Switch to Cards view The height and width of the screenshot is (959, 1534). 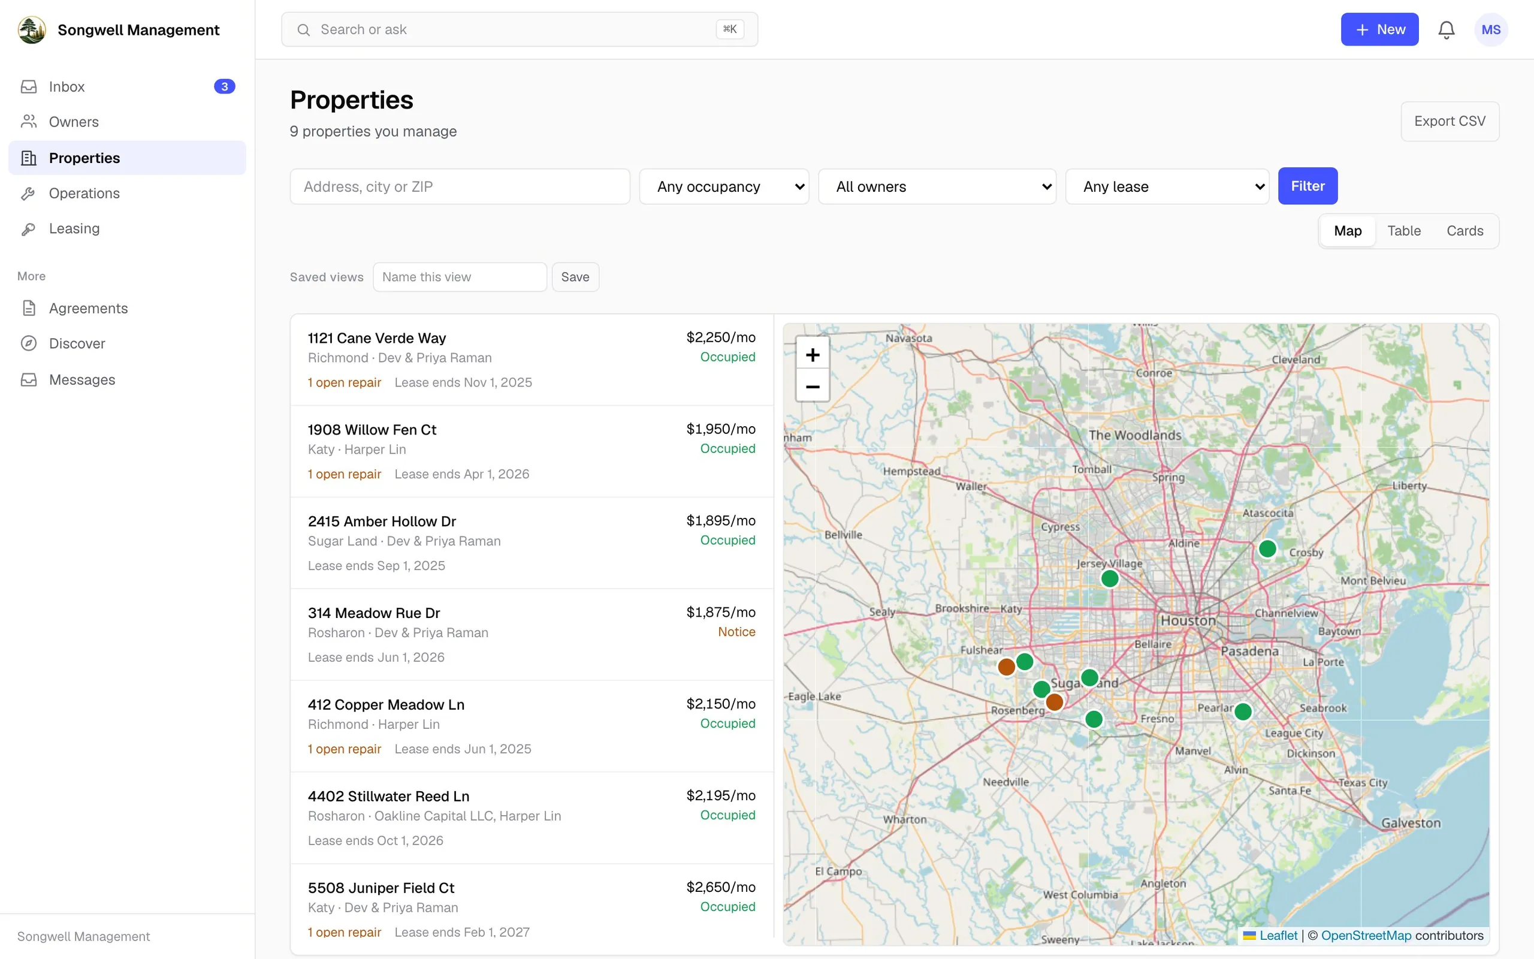click(x=1464, y=231)
